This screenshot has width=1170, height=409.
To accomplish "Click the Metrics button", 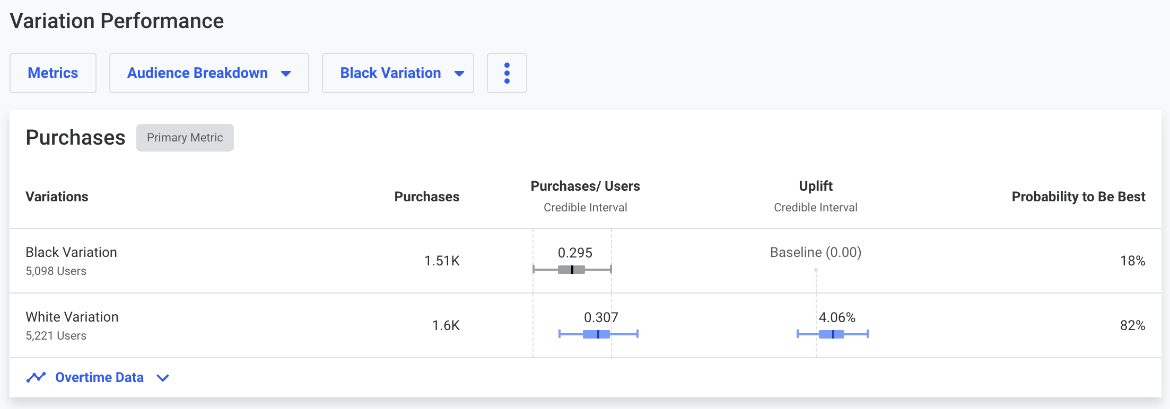I will [53, 73].
